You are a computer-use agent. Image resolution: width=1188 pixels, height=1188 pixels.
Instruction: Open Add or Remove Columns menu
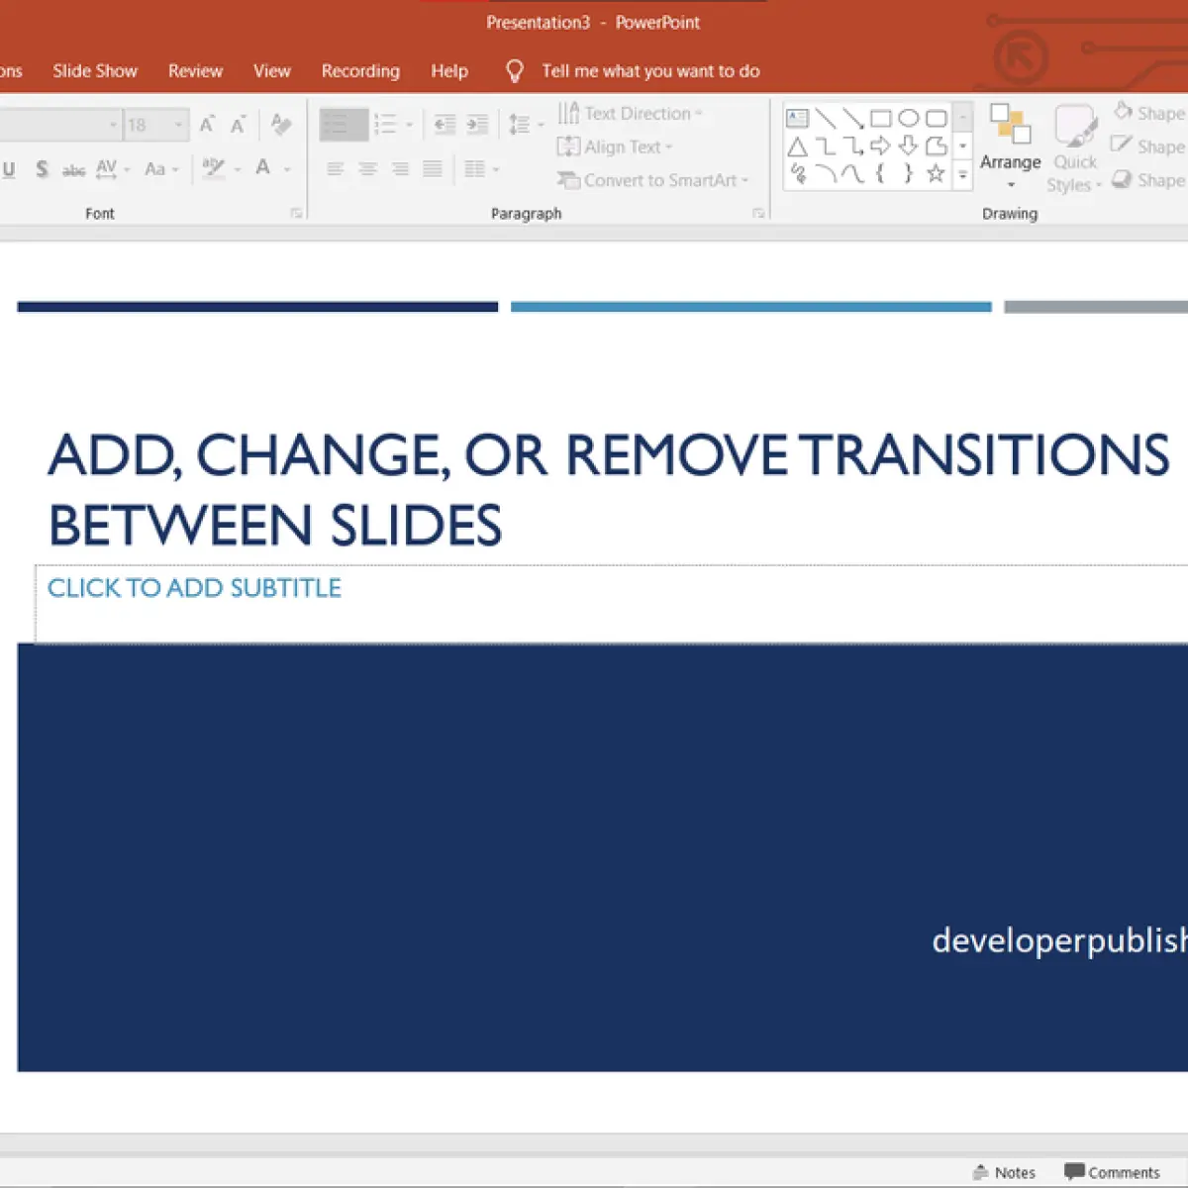pyautogui.click(x=481, y=169)
